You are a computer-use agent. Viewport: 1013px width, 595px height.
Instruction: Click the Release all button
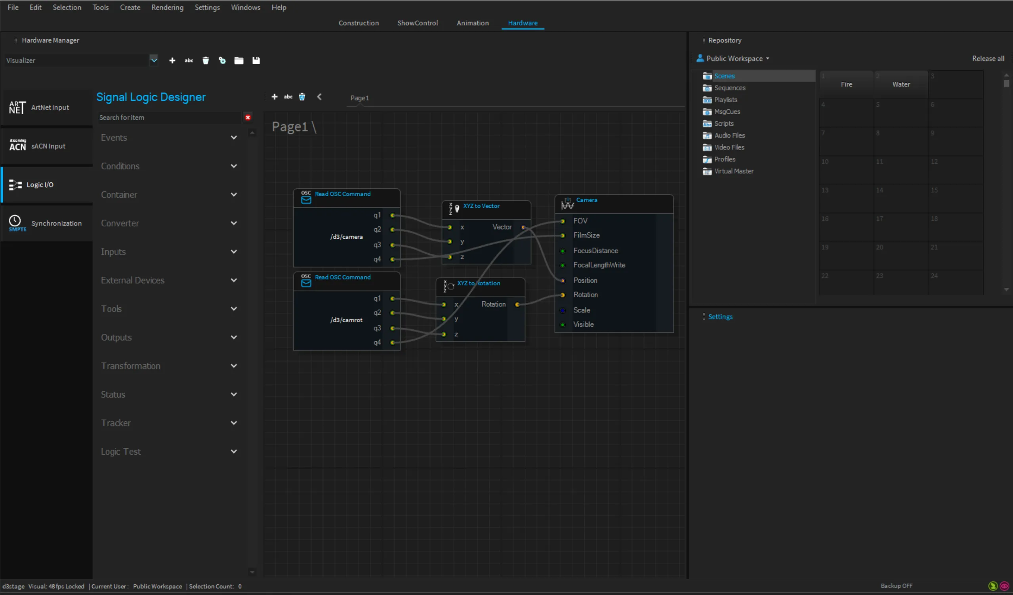point(988,58)
